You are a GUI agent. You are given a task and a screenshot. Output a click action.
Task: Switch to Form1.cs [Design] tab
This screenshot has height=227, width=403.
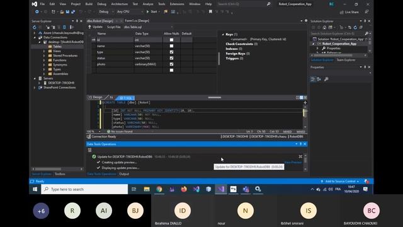pos(137,21)
